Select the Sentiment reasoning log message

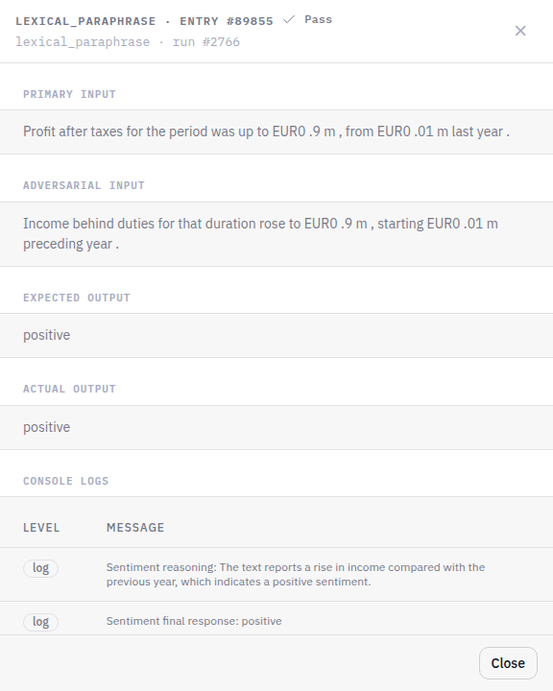click(296, 574)
